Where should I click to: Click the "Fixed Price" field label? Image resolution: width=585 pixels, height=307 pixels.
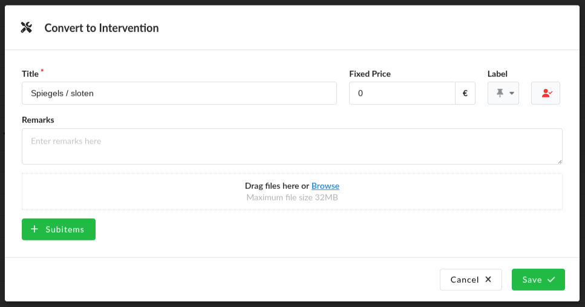click(x=370, y=74)
